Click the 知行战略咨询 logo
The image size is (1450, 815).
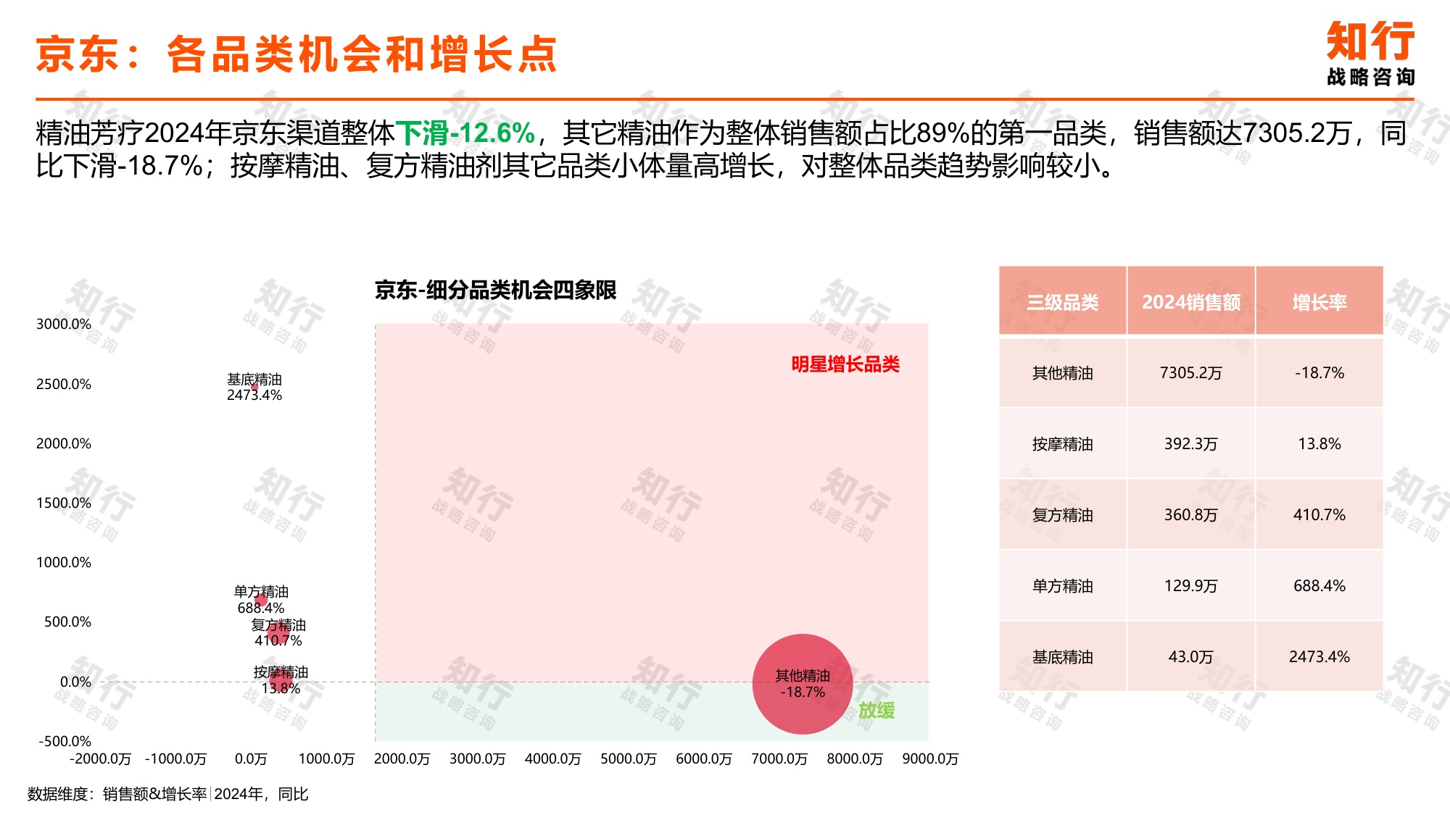1370,54
